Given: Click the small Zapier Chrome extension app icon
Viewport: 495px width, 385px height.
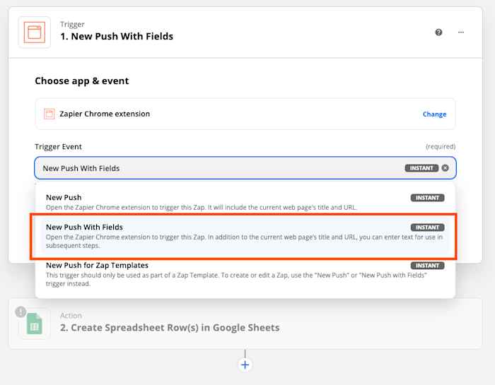Looking at the screenshot, I should 49,114.
